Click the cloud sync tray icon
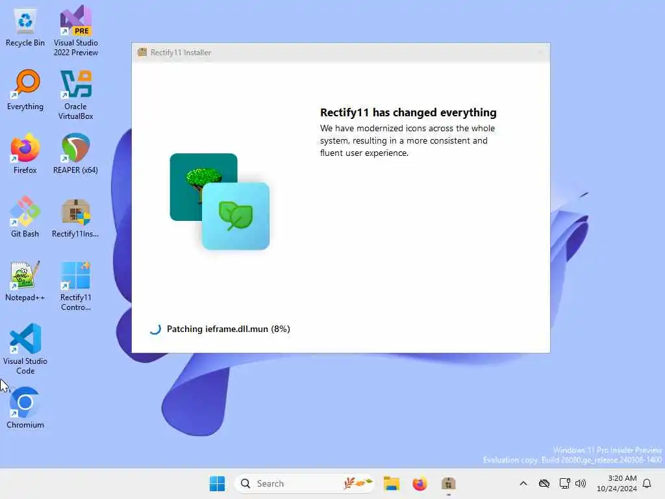 pyautogui.click(x=544, y=483)
